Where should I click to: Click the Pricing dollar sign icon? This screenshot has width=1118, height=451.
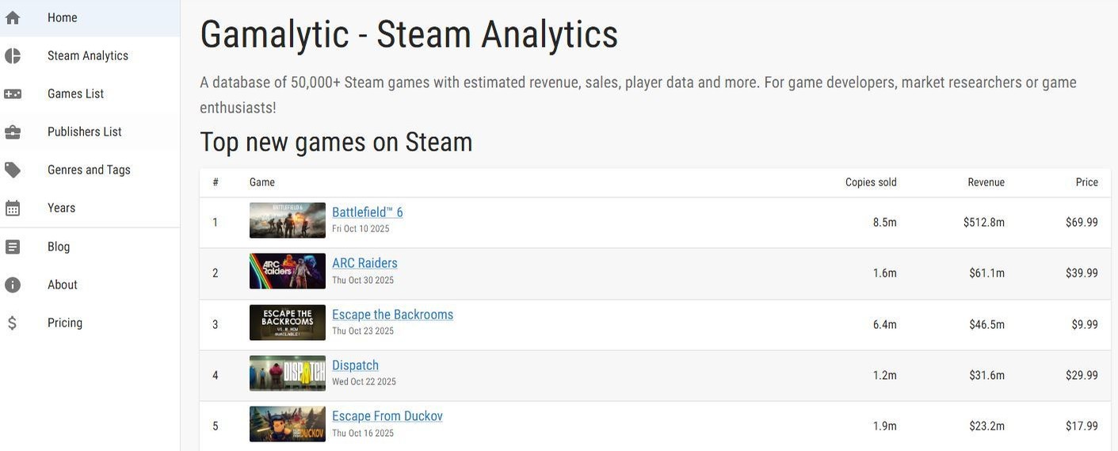point(13,323)
